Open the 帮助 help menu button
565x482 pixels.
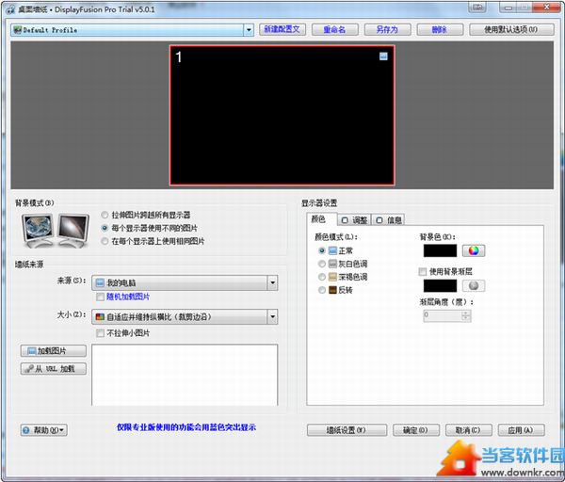point(43,430)
